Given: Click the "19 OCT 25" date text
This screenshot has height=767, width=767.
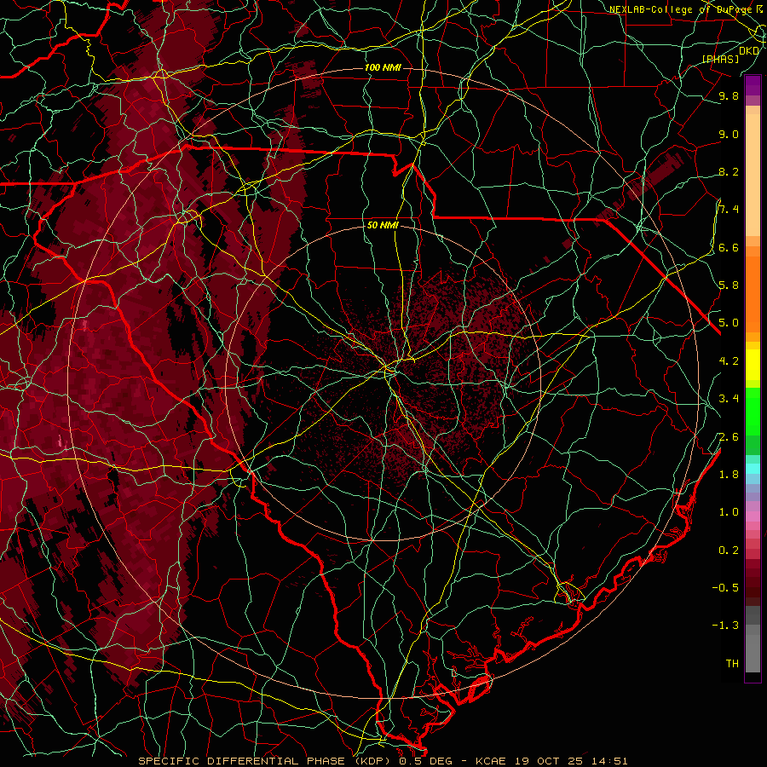Looking at the screenshot, I should click(x=550, y=761).
